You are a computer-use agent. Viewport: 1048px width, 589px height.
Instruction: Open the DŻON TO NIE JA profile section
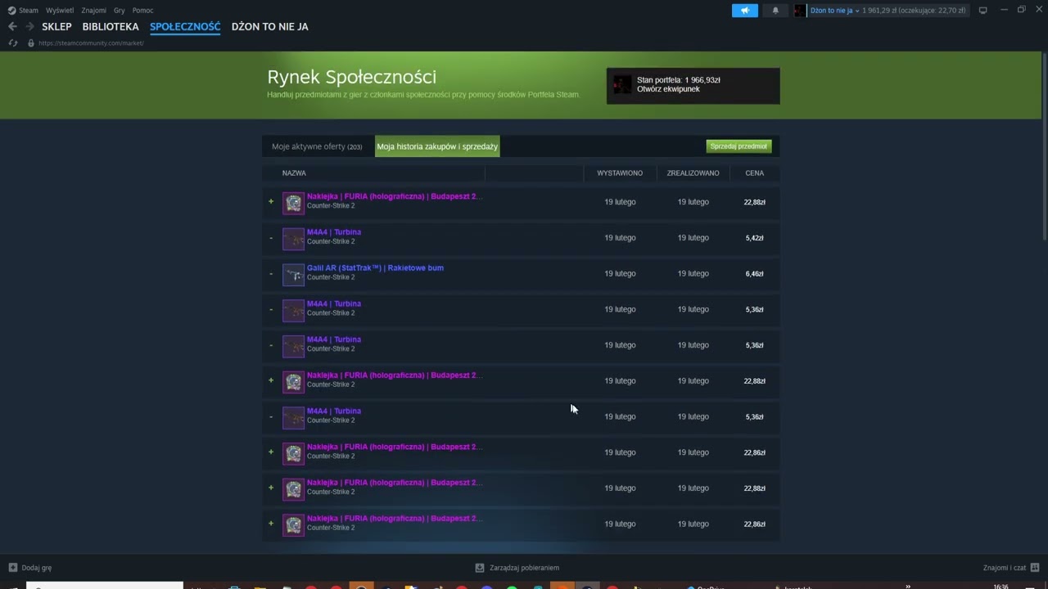pyautogui.click(x=270, y=26)
